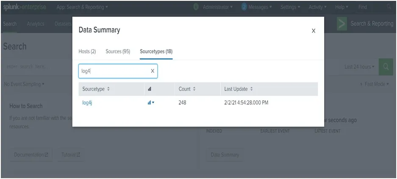Sort by Last Update column
Viewport: 397px width, 179px height.
(239, 89)
